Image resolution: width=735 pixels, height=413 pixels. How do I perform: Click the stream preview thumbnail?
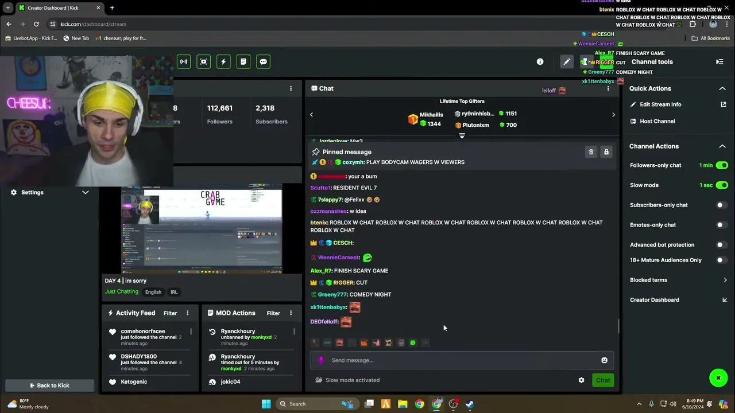tap(202, 229)
